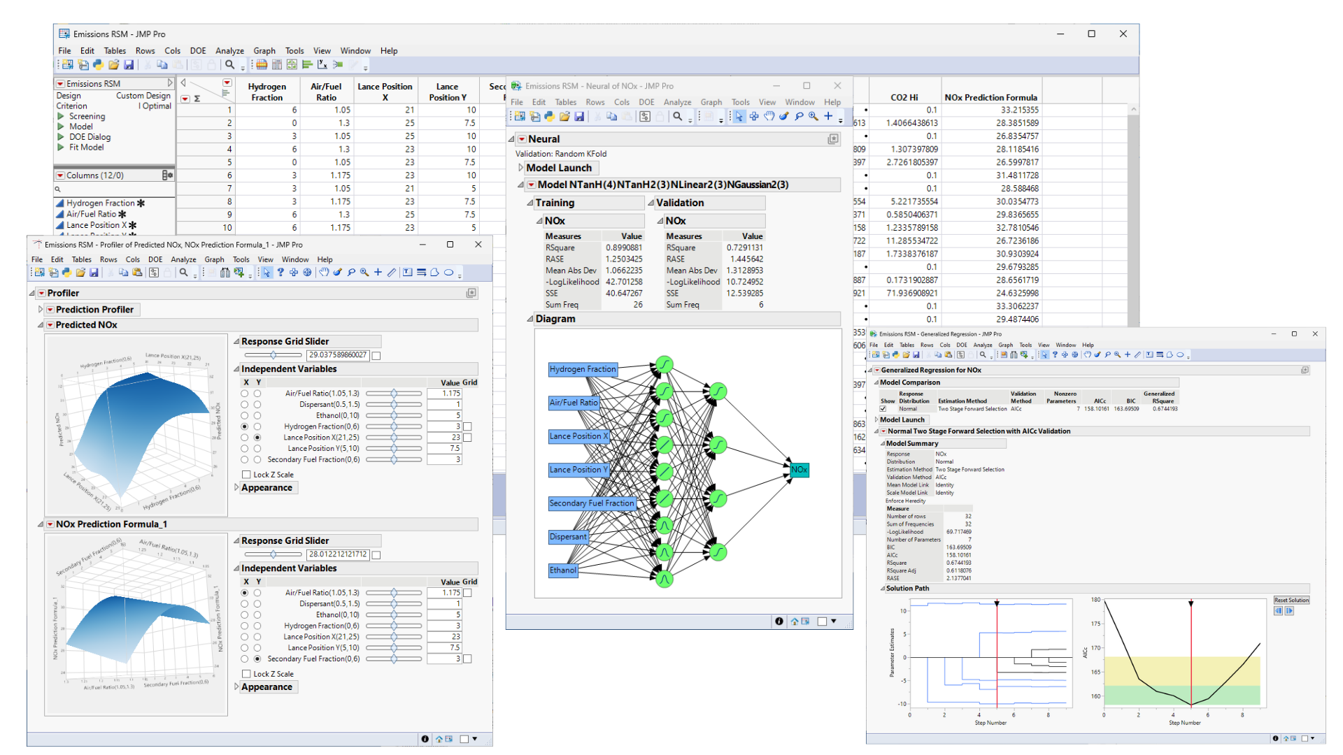Set Dispersant as Y axis in Predicted NOx
Image resolution: width=1343 pixels, height=755 pixels.
coord(257,405)
